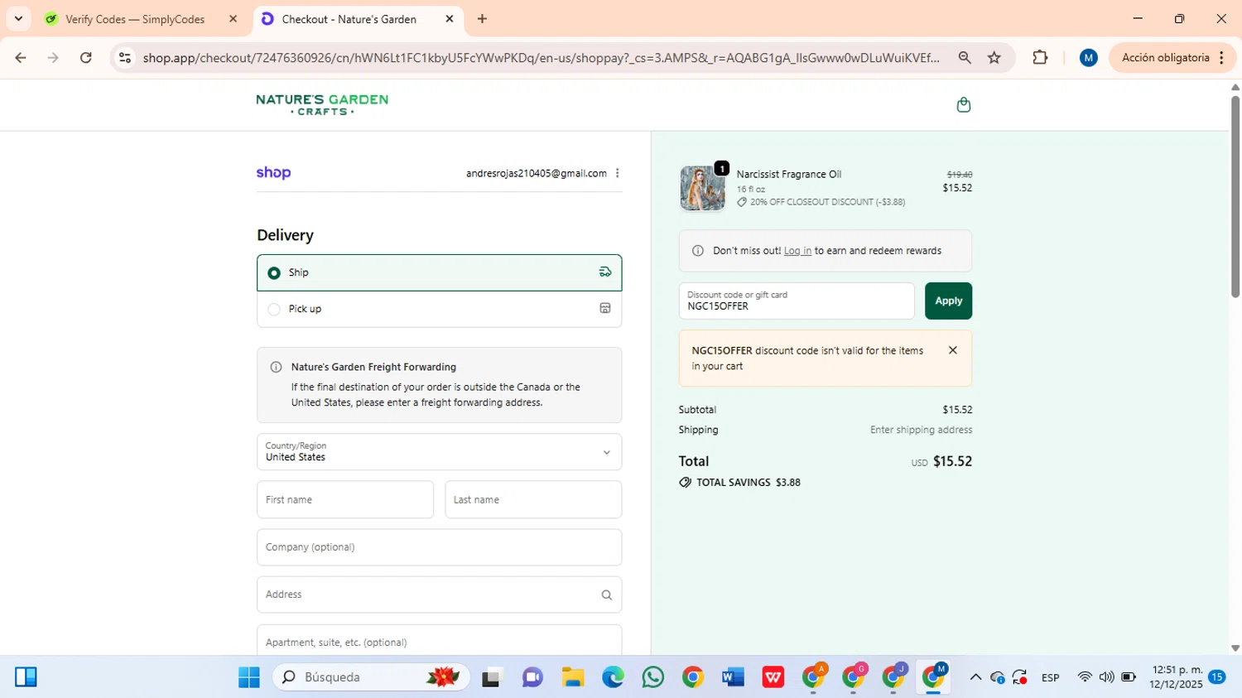Open the volume tray icon
This screenshot has width=1242, height=698.
1106,677
